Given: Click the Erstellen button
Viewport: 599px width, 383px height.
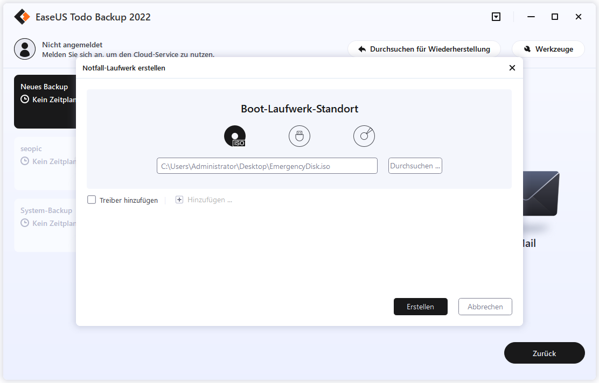Looking at the screenshot, I should pos(420,307).
